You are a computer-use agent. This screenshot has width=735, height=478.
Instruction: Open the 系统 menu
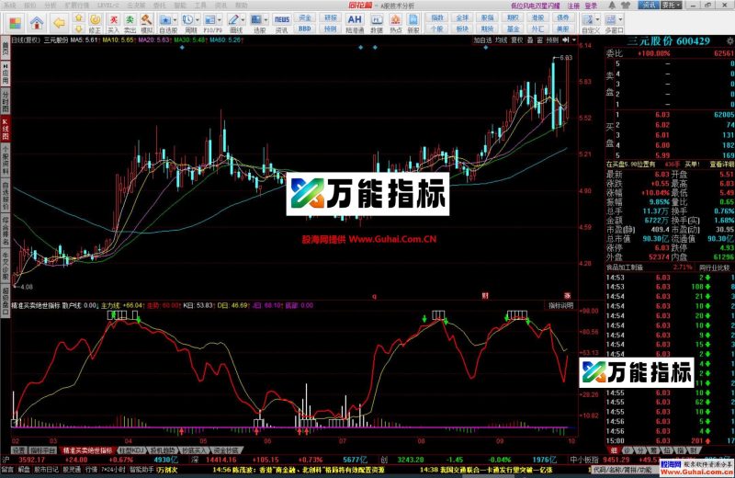point(9,6)
